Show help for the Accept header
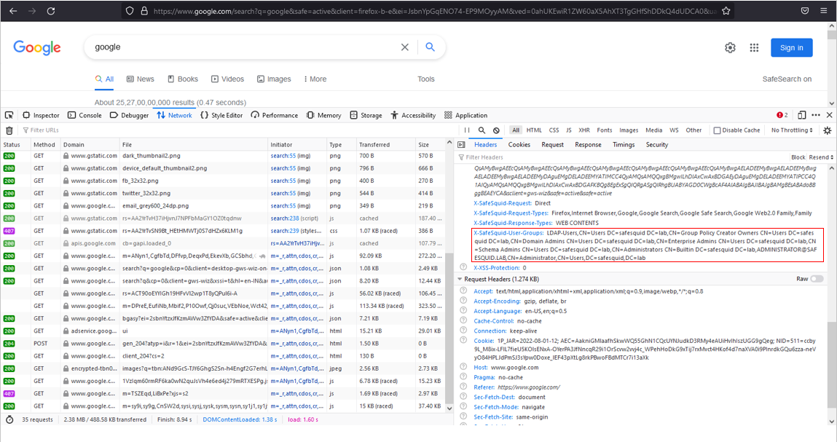The height and width of the screenshot is (442, 837). (463, 291)
